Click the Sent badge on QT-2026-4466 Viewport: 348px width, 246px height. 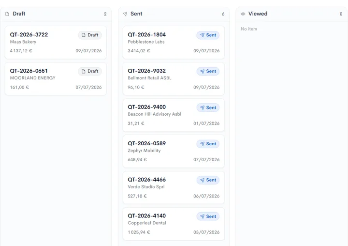(x=208, y=180)
